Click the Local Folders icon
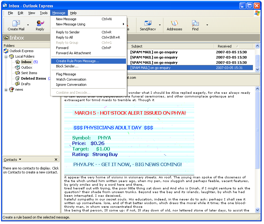The height and width of the screenshot is (224, 264). tap(11, 56)
